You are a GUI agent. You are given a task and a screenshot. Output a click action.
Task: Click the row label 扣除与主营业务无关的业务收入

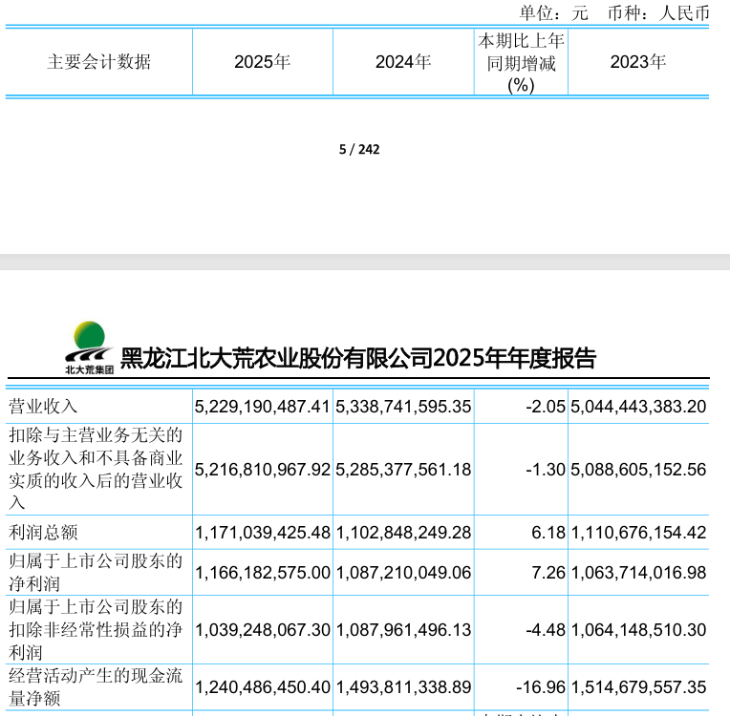point(96,469)
